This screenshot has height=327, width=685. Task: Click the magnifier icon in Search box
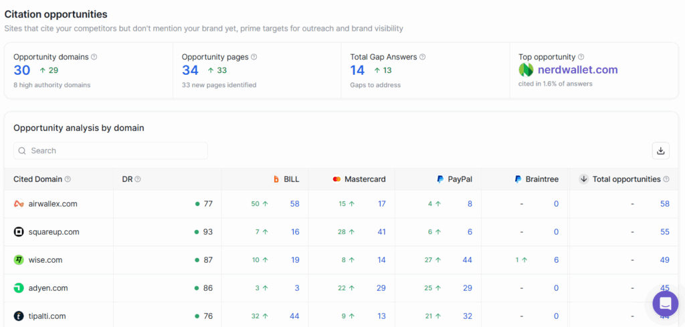(x=22, y=150)
